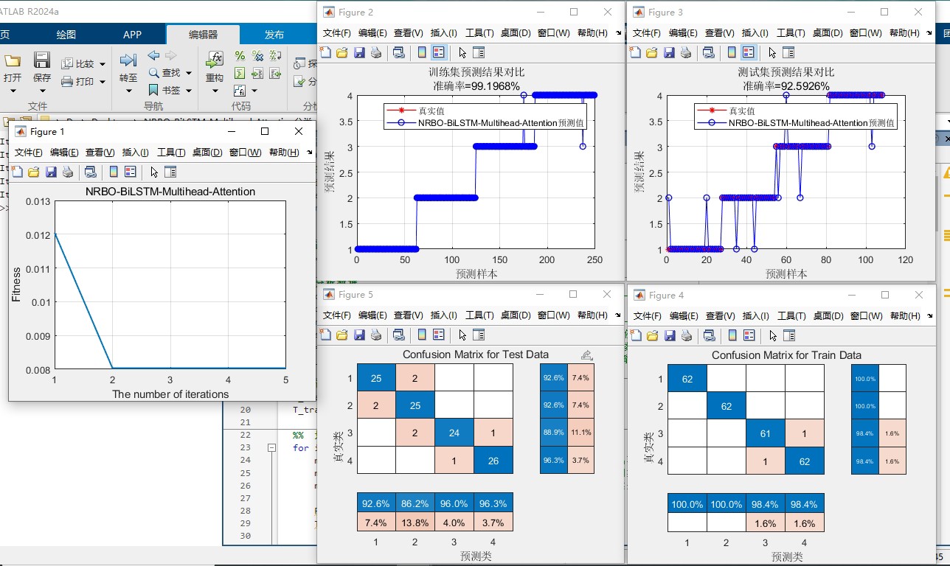Save Figure 1 using the floppy disk icon
This screenshot has height=566, width=950.
click(x=51, y=172)
